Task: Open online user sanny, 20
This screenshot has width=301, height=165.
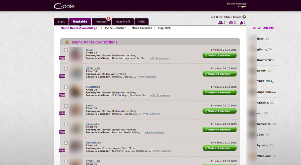Action: (264, 71)
